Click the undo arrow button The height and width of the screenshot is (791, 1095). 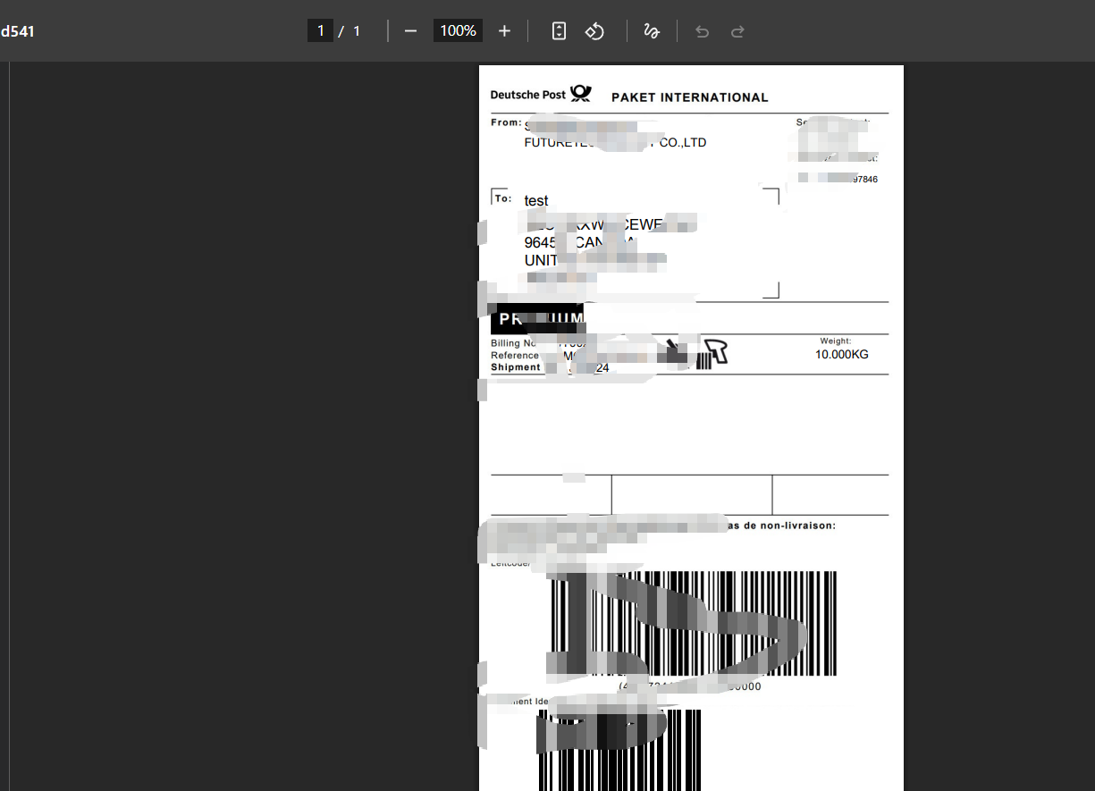[x=702, y=31]
